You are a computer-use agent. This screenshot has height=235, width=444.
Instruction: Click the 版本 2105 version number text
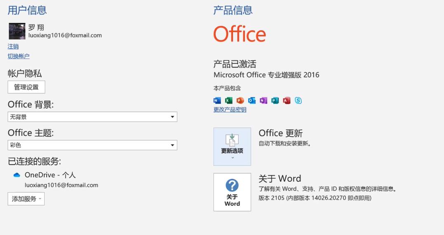click(x=315, y=198)
